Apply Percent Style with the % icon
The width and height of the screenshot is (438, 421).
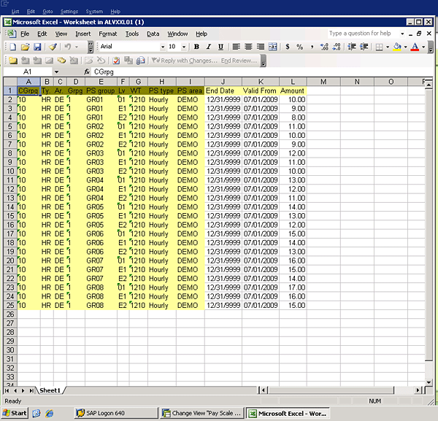click(299, 47)
